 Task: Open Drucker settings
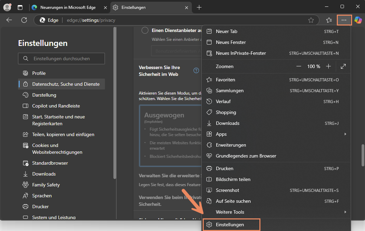pos(61,207)
